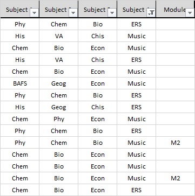This screenshot has width=195, height=196.
Task: Select the Music cell in the Phy row
Action: pyautogui.click(x=137, y=143)
